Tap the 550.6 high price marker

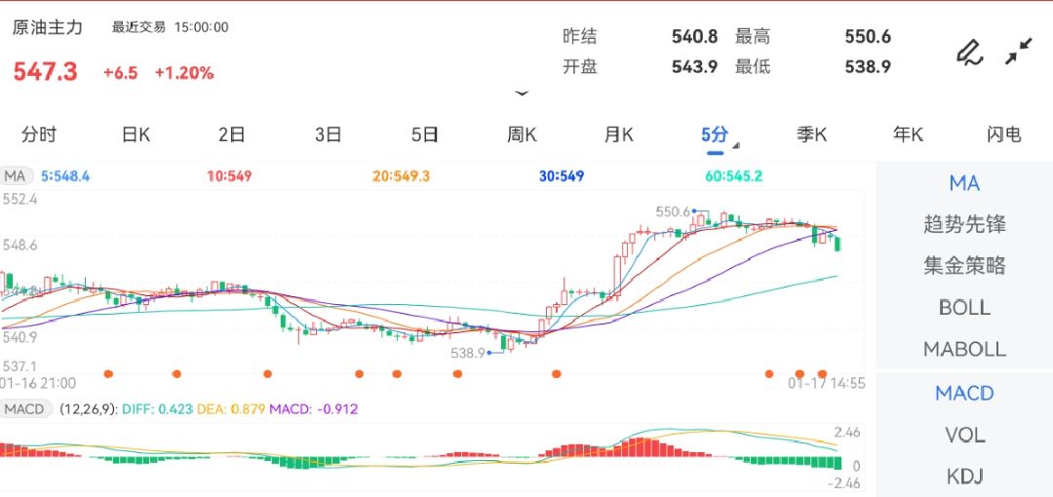coord(673,211)
